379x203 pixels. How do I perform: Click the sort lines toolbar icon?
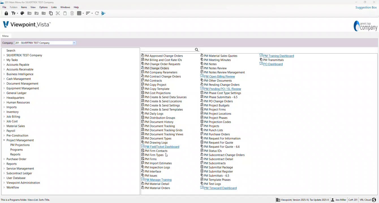coord(88,13)
